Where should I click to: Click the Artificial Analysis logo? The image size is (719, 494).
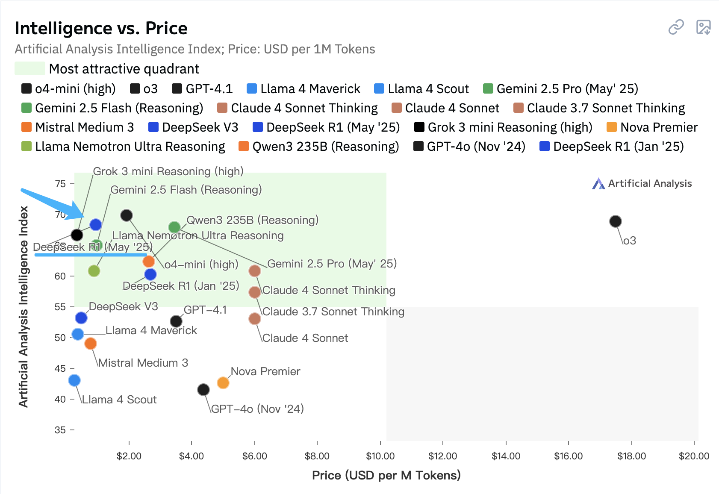[x=642, y=184]
